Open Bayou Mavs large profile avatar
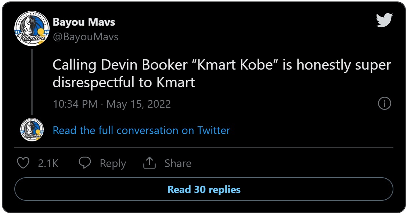This screenshot has height=215, width=407. [32, 29]
